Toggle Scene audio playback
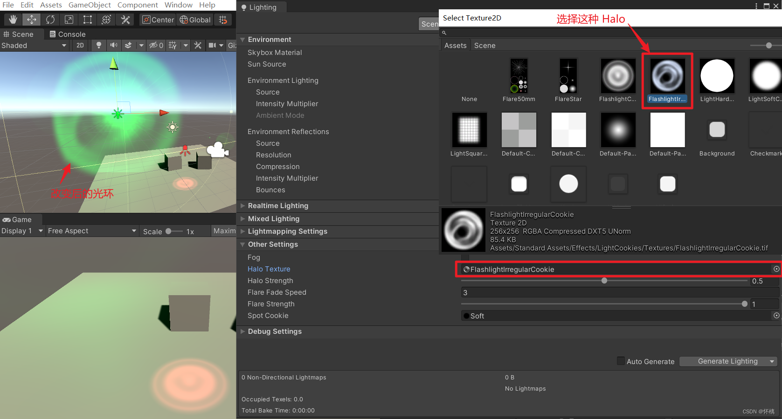Screen dimensions: 782x419 pyautogui.click(x=114, y=45)
